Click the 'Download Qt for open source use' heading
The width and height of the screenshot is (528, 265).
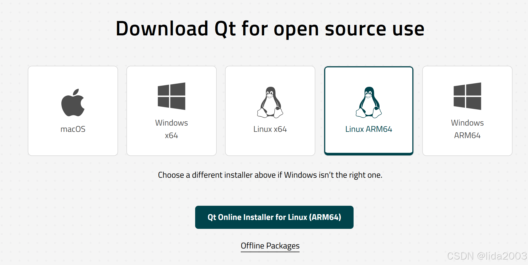pos(270,29)
